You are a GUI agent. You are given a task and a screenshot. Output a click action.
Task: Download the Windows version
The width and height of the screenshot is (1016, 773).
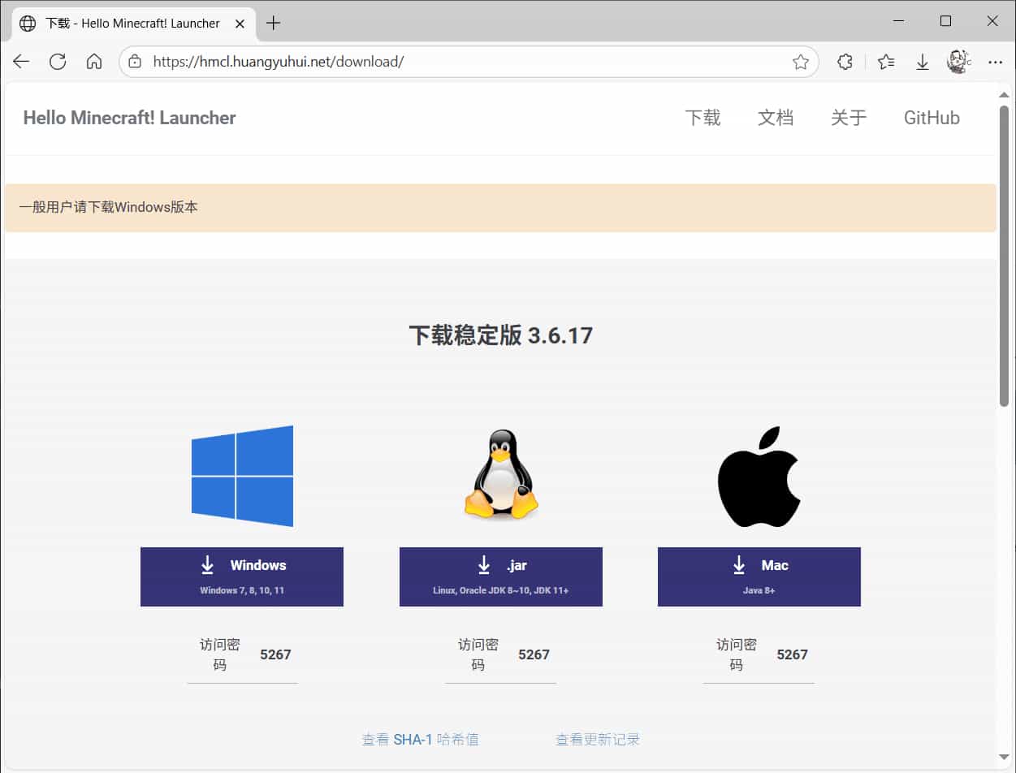pyautogui.click(x=242, y=577)
